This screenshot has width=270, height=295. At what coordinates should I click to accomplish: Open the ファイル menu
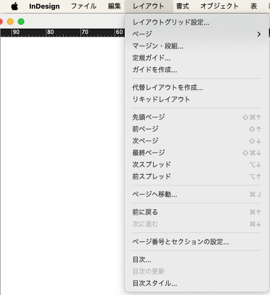(84, 6)
